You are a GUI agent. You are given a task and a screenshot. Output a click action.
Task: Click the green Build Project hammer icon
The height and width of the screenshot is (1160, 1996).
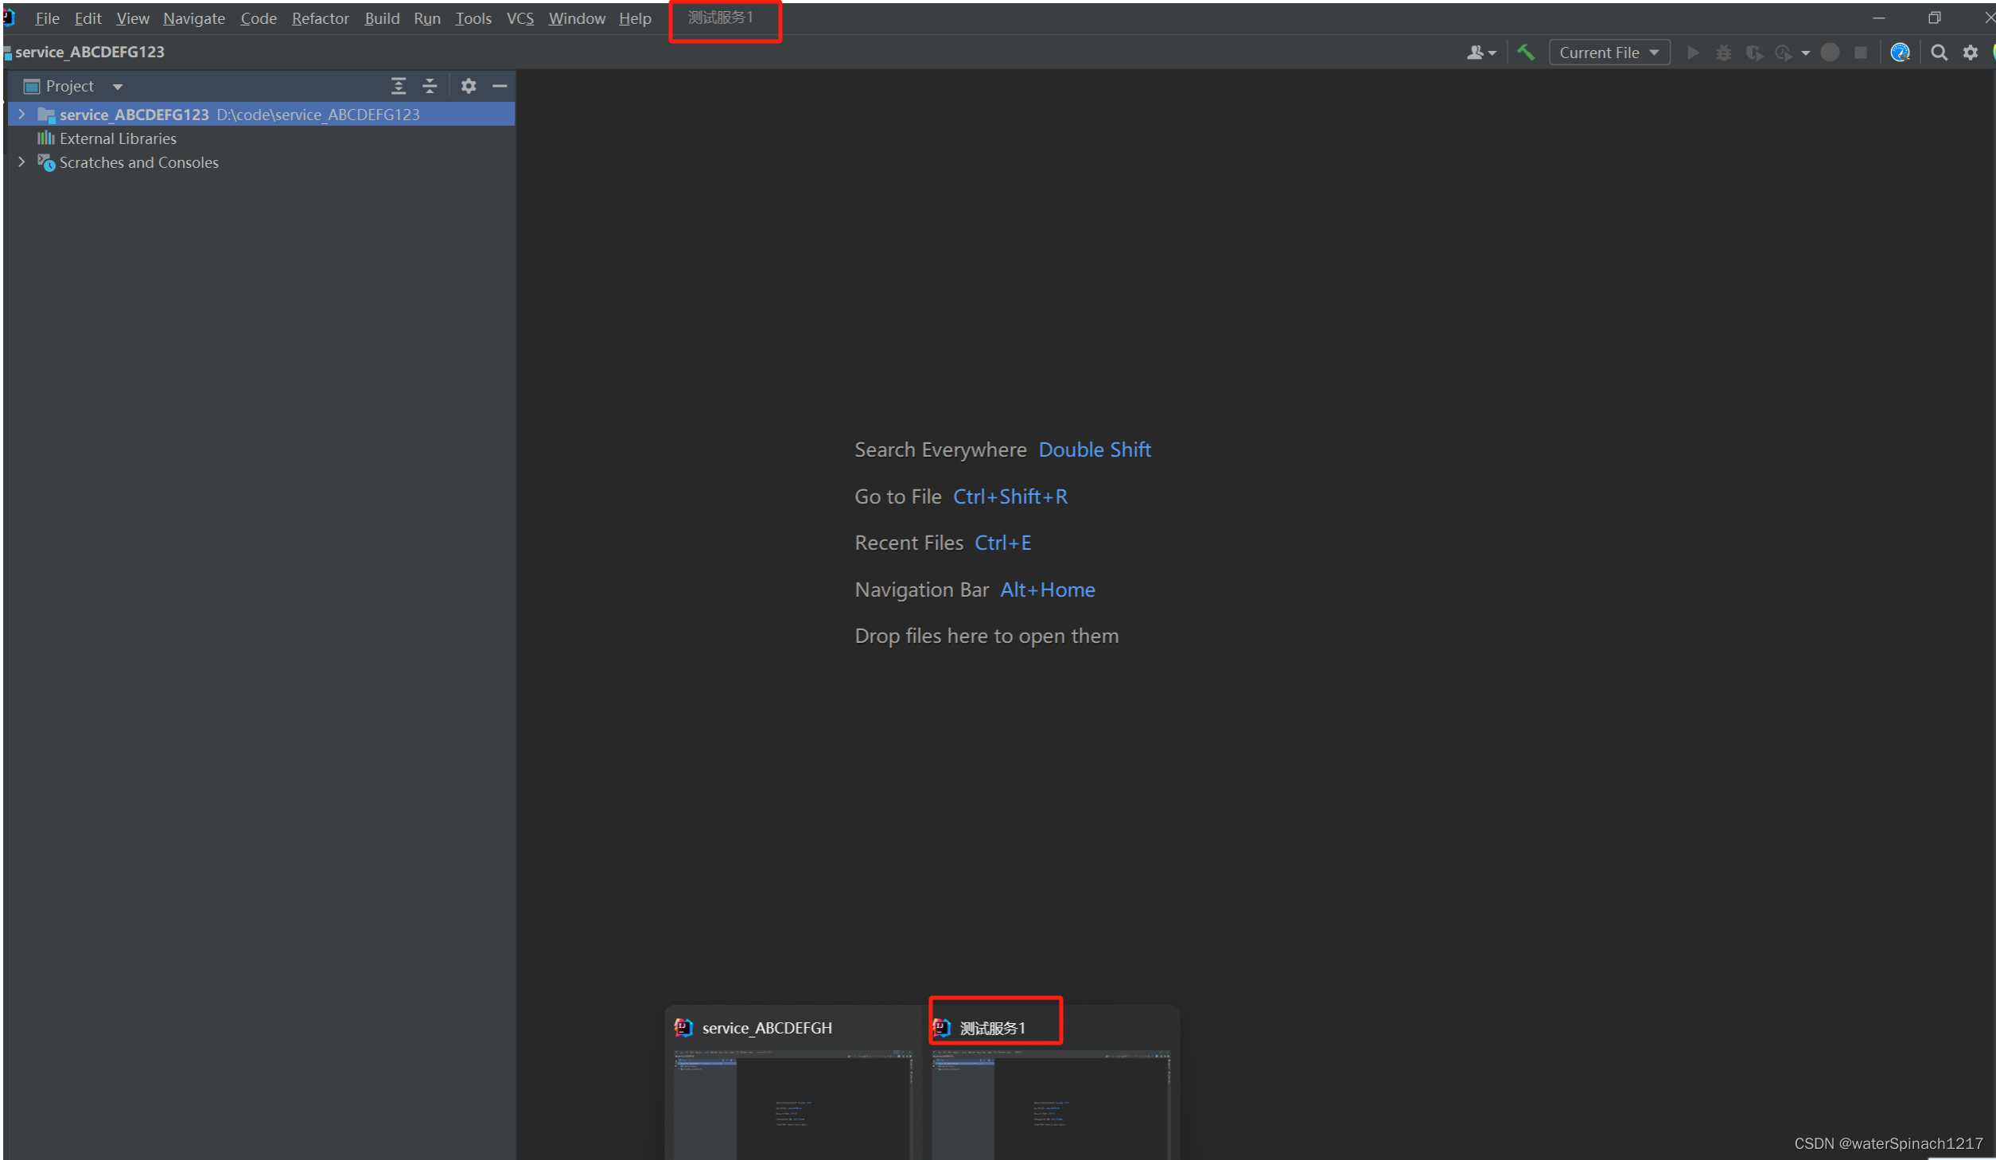(x=1525, y=53)
